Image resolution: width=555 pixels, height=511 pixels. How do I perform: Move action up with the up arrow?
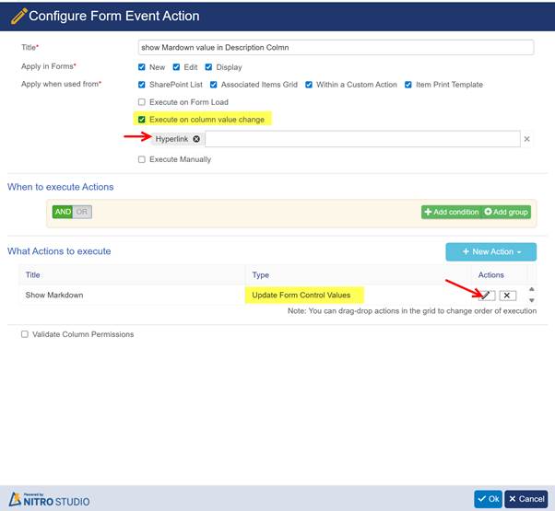531,289
